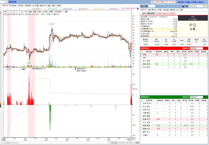Click help icon in green 區間賣超15 header
The height and width of the screenshot is (145, 209).
(x=181, y=97)
